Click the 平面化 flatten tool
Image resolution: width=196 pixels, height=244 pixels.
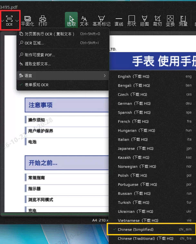(x=28, y=21)
